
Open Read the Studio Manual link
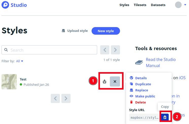pos(161,63)
